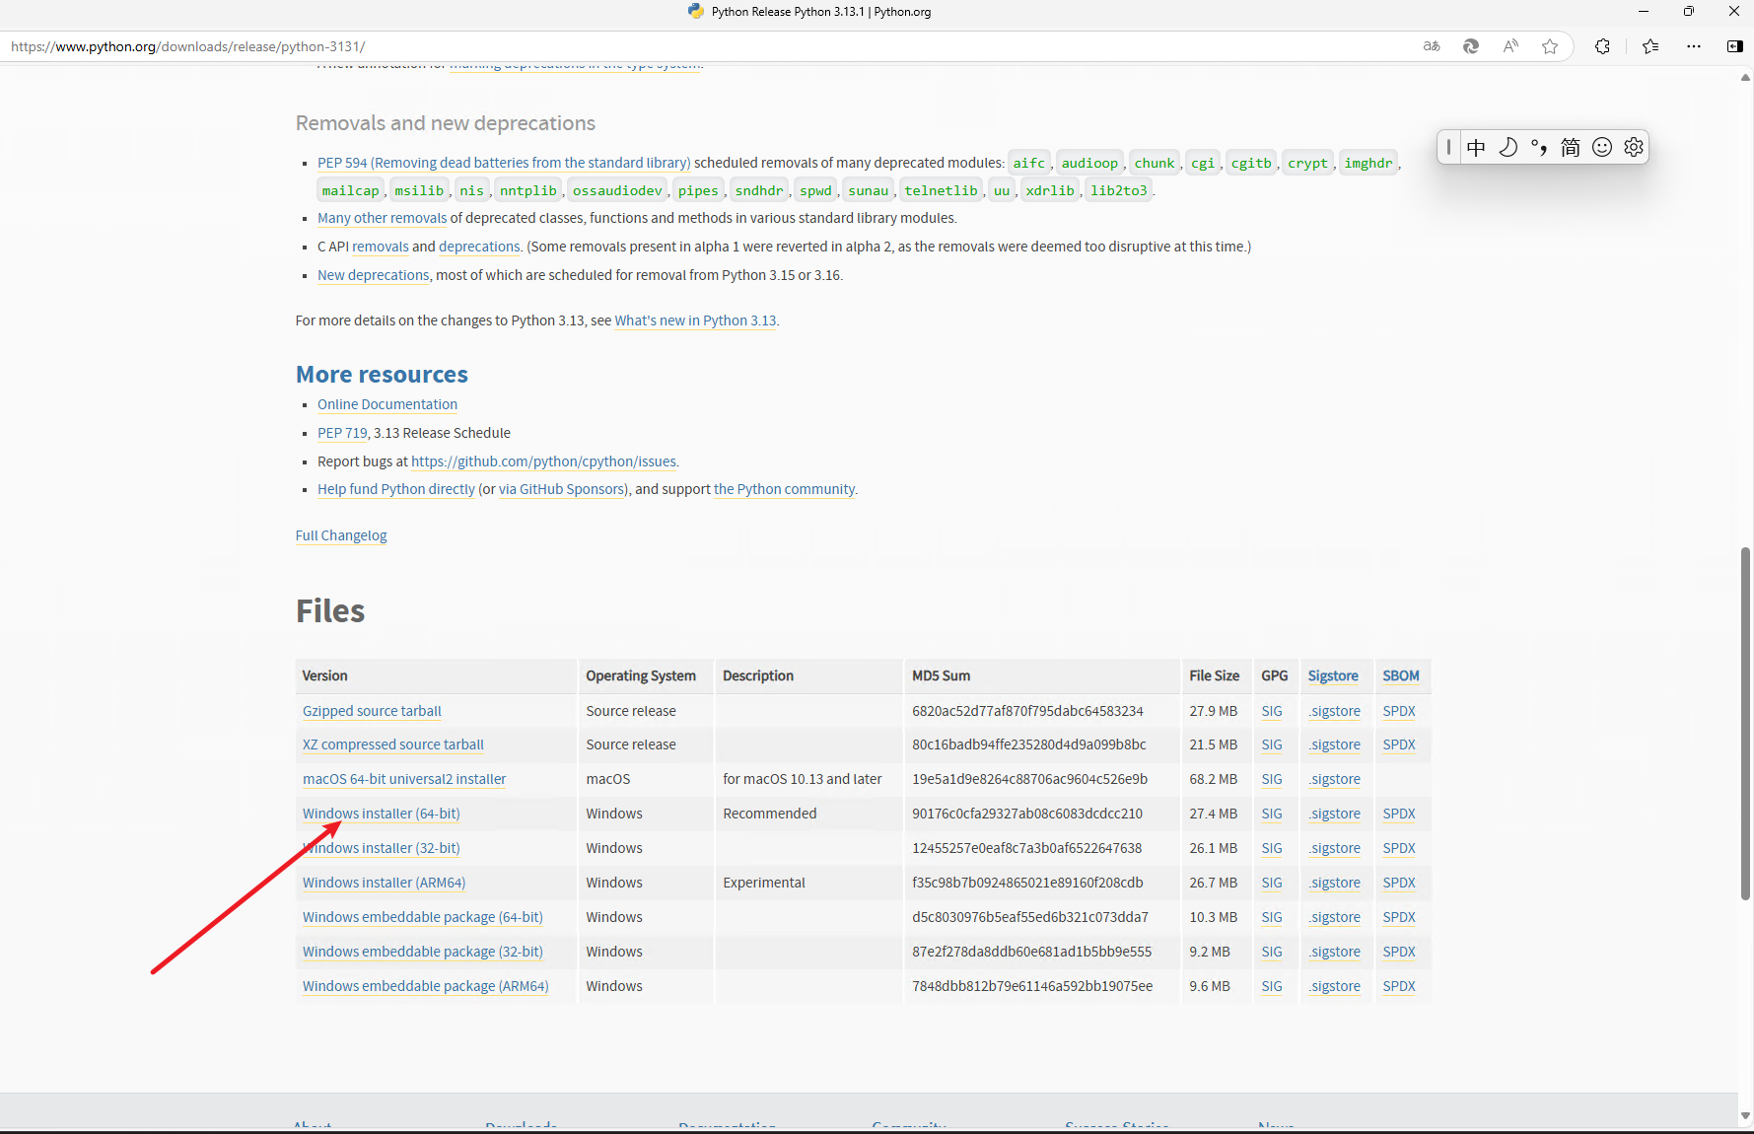Open IME settings gear icon

point(1634,148)
